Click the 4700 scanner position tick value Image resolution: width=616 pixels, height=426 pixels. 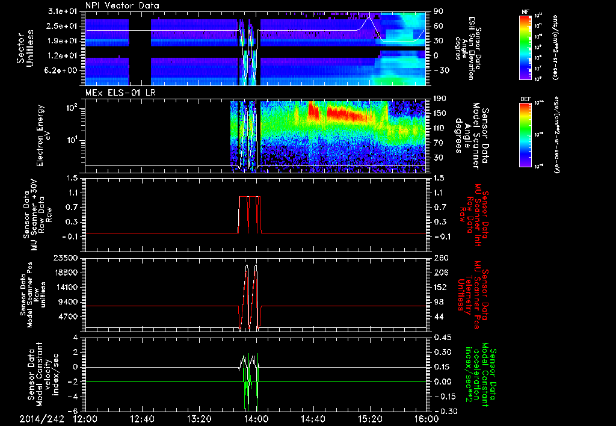[x=69, y=316]
